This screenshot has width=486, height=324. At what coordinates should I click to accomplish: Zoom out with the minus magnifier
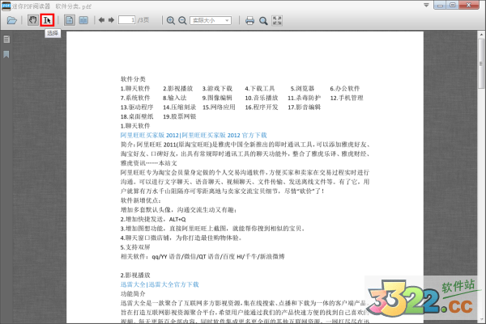182,21
